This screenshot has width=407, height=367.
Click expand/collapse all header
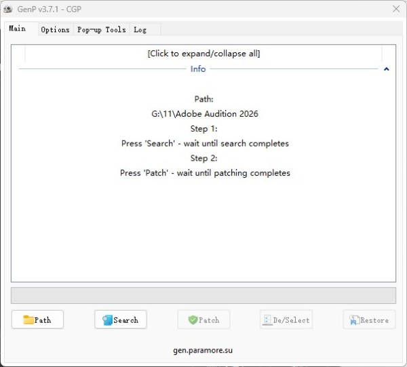203,54
